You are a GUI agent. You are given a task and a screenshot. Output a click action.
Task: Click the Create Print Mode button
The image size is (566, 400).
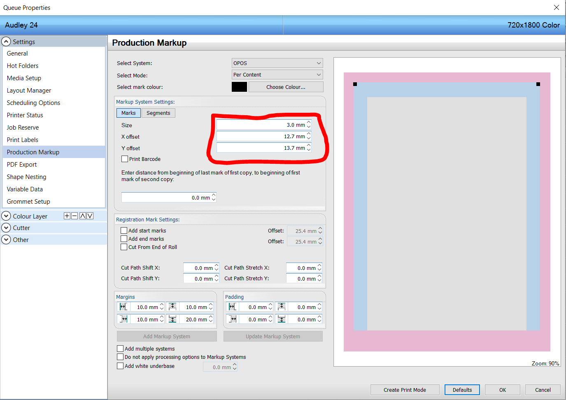405,390
